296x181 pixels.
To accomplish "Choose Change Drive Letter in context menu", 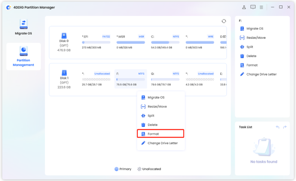I will (x=161, y=143).
